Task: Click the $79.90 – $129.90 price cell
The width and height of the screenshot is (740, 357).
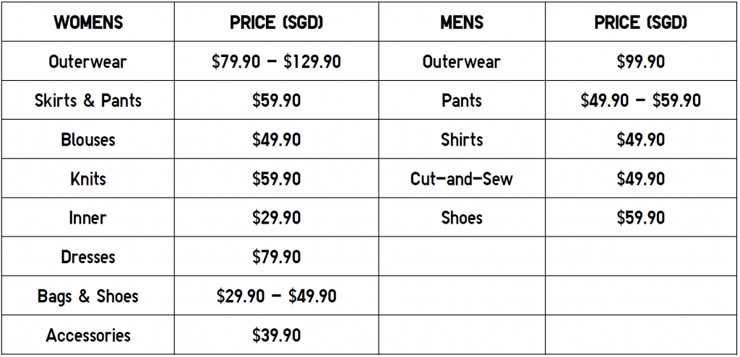Action: 276,61
